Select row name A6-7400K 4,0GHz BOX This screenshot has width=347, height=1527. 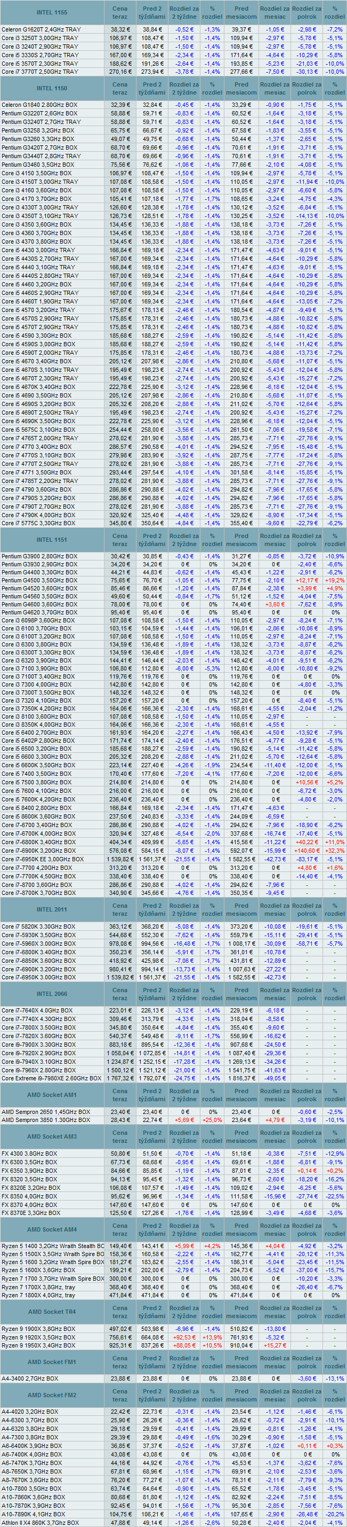31,1454
